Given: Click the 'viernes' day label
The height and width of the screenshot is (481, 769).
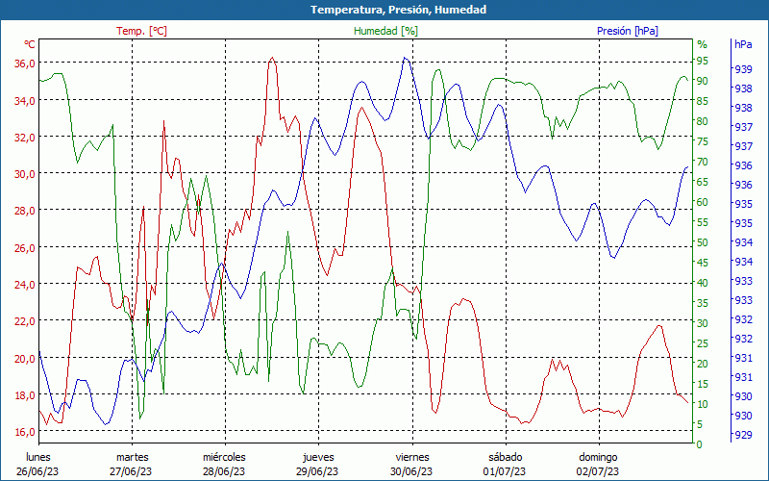Looking at the screenshot, I should point(412,457).
